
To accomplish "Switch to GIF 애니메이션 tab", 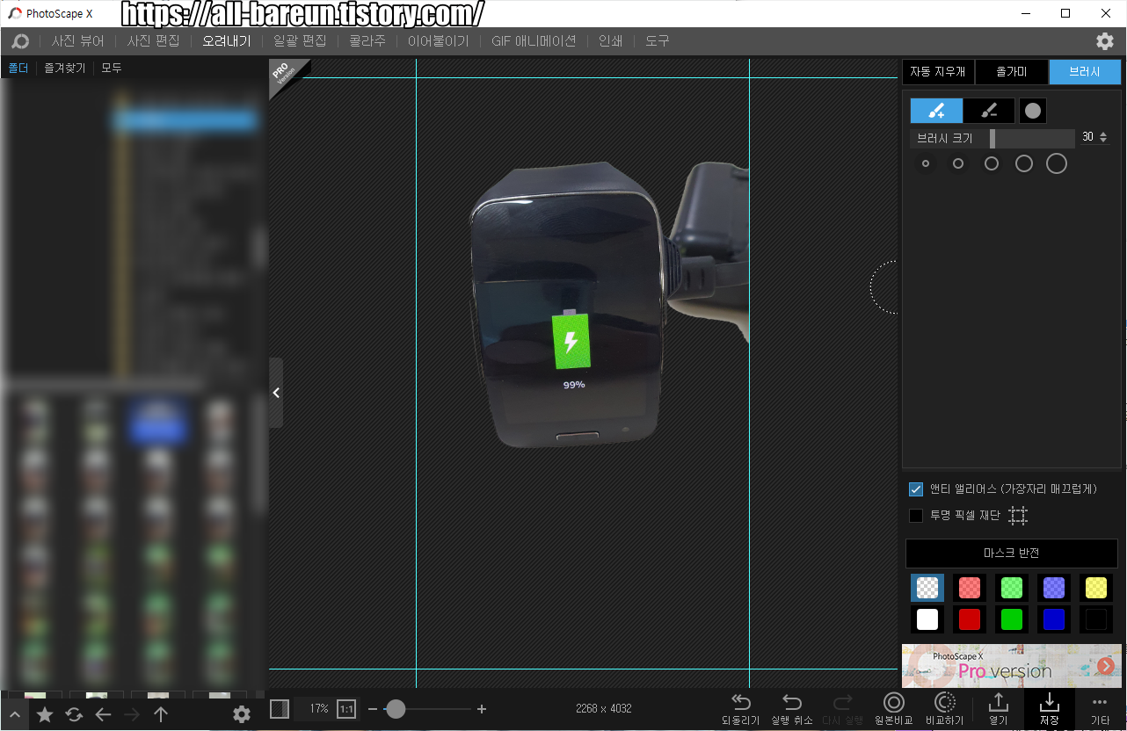I will (534, 41).
